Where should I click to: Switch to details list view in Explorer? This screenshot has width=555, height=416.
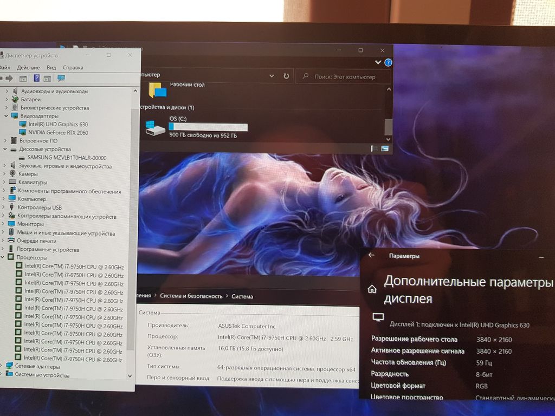[x=375, y=148]
